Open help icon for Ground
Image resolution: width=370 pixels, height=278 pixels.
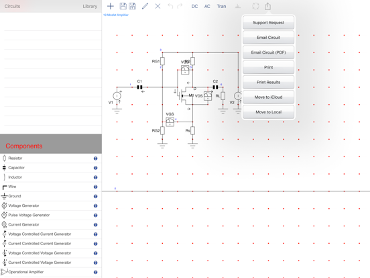pos(96,196)
